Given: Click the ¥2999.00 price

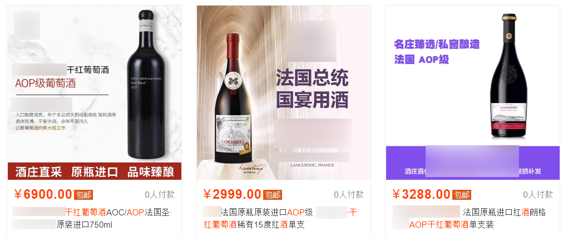Looking at the screenshot, I should point(233,194).
